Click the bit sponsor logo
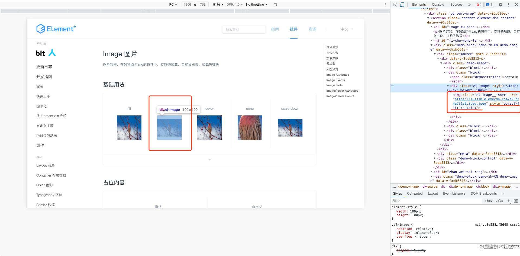The image size is (520, 256). (x=46, y=53)
